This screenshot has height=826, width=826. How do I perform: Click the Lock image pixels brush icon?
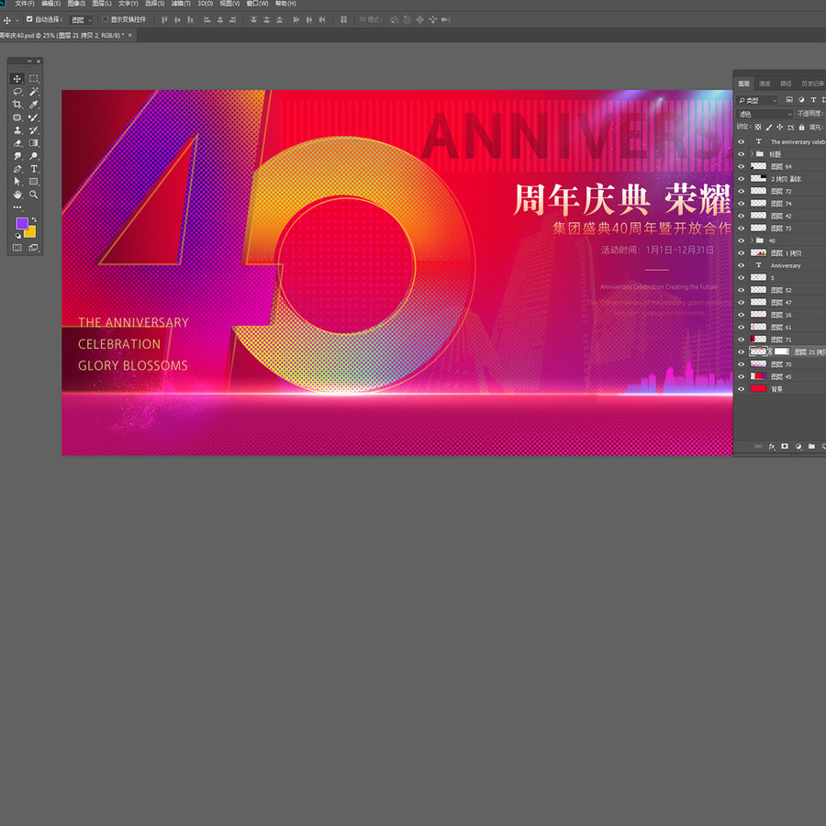(x=768, y=127)
